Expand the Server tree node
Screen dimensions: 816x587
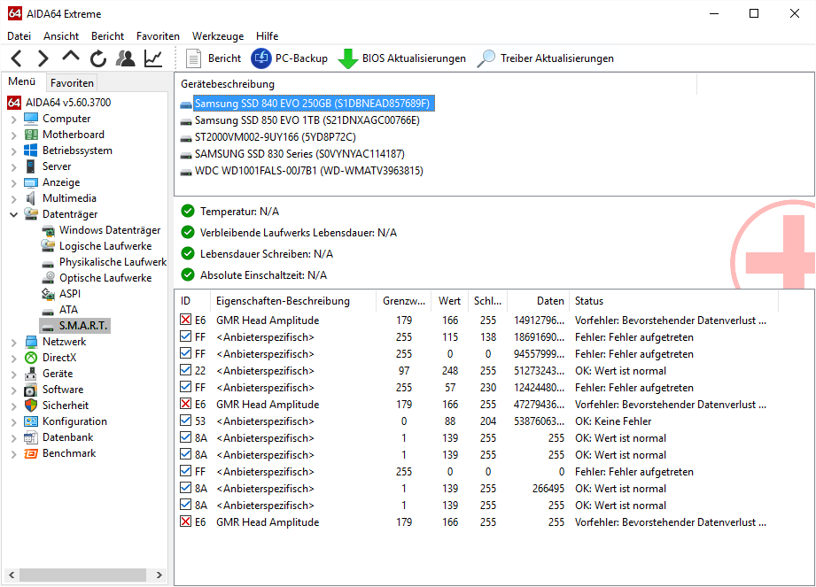14,167
